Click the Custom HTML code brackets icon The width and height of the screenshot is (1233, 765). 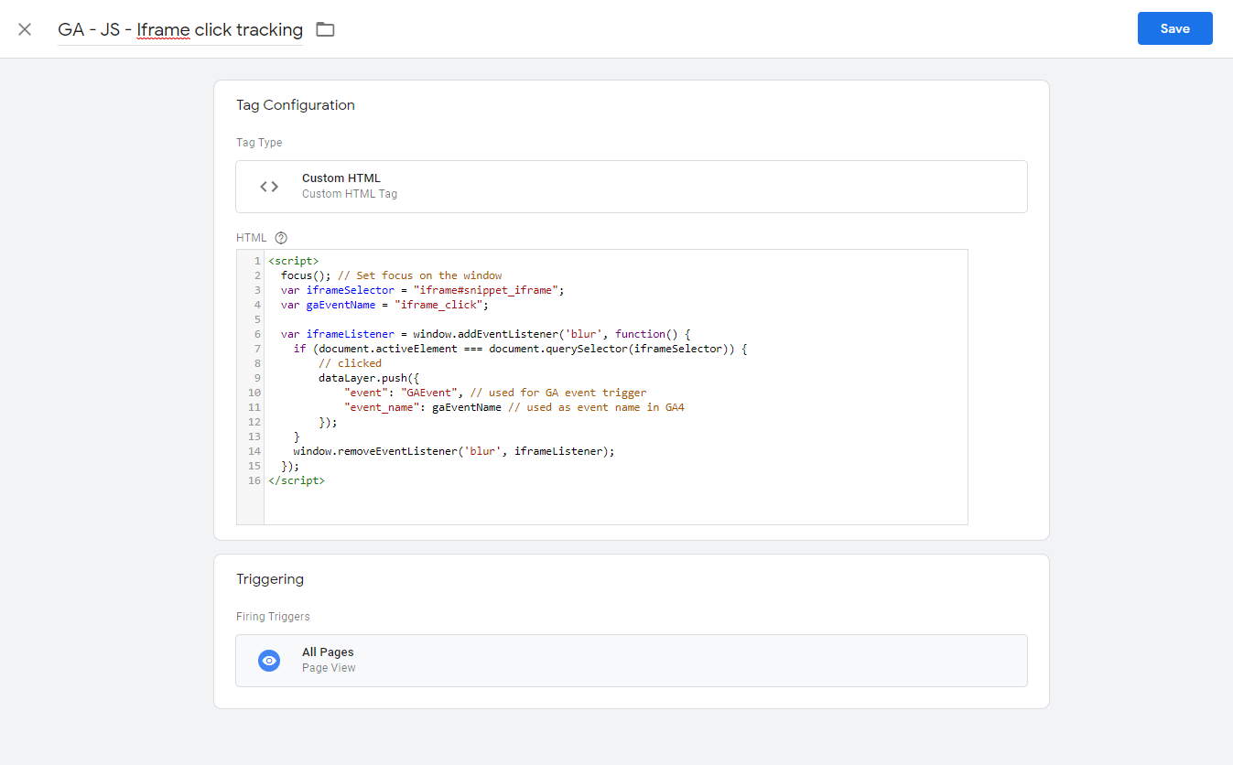(x=268, y=185)
